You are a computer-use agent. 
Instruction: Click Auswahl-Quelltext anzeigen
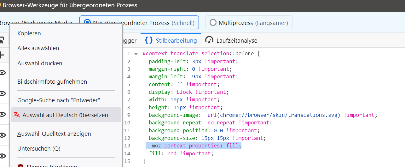pyautogui.click(x=54, y=134)
